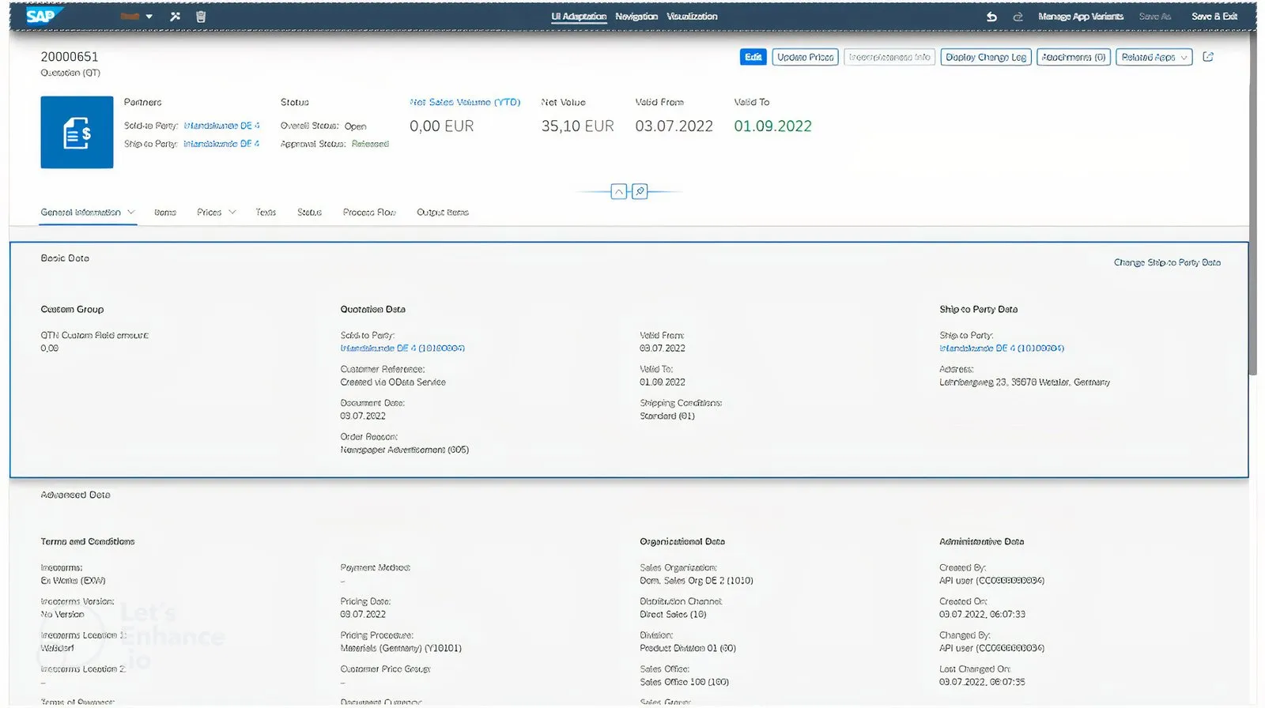Pin the header with pin icon
This screenshot has width=1265, height=708.
click(640, 191)
